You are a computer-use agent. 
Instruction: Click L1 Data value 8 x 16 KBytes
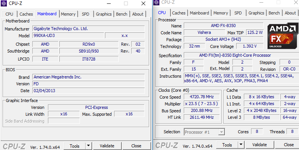[x=261, y=97]
